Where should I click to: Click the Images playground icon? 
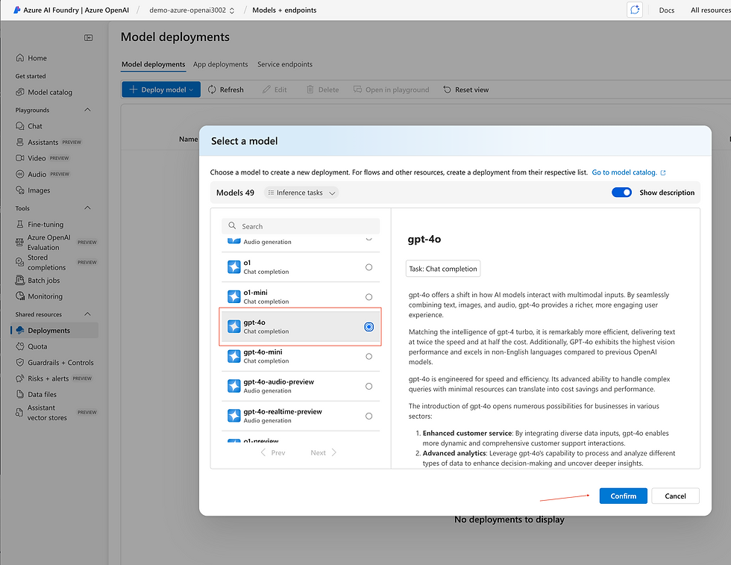coord(19,190)
